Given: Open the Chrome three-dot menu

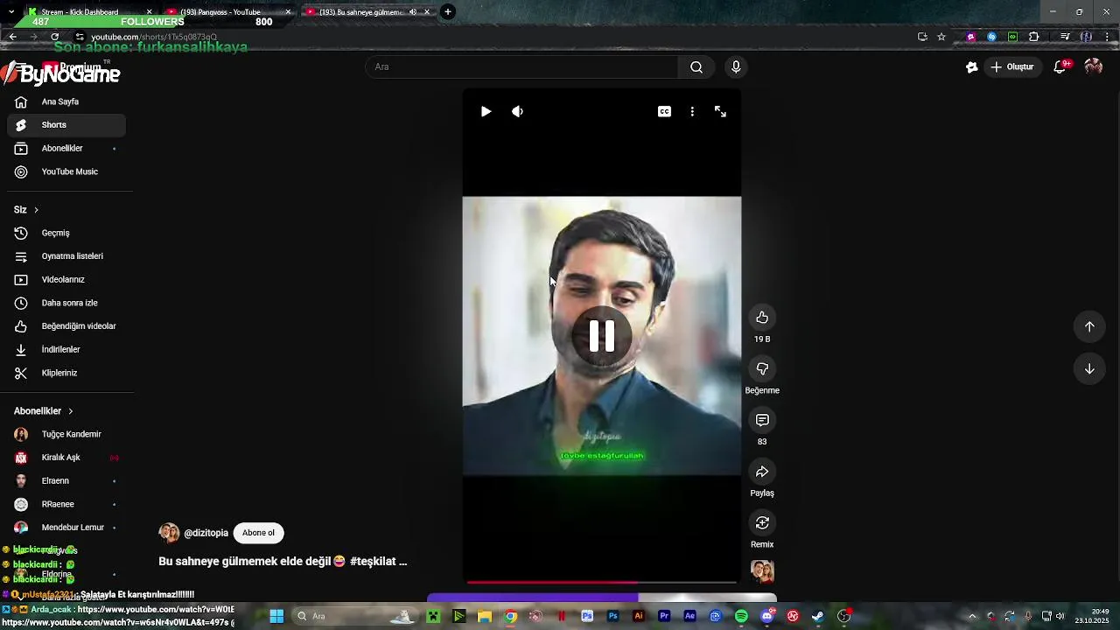Looking at the screenshot, I should coord(1108,37).
